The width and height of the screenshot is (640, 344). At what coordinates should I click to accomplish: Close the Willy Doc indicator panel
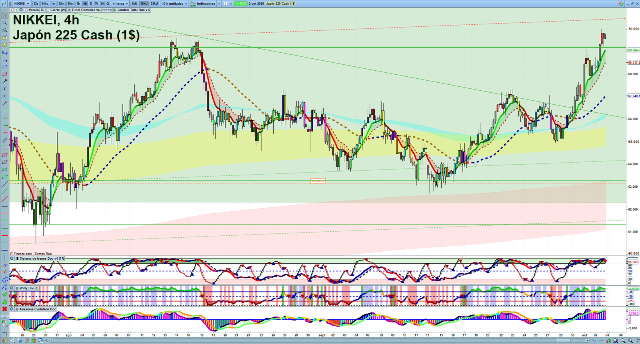pyautogui.click(x=12, y=288)
